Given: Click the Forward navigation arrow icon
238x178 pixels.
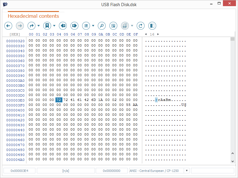Looking at the screenshot, I should 20,26.
